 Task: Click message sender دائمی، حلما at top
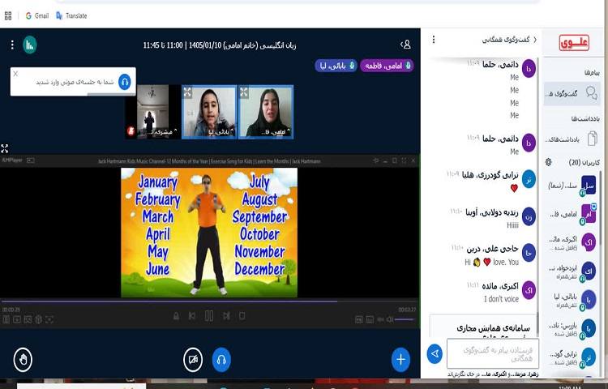pyautogui.click(x=500, y=64)
